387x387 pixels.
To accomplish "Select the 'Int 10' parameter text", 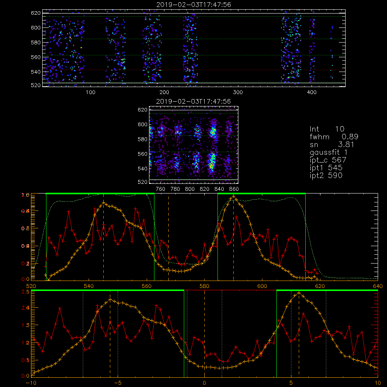I will [x=327, y=129].
